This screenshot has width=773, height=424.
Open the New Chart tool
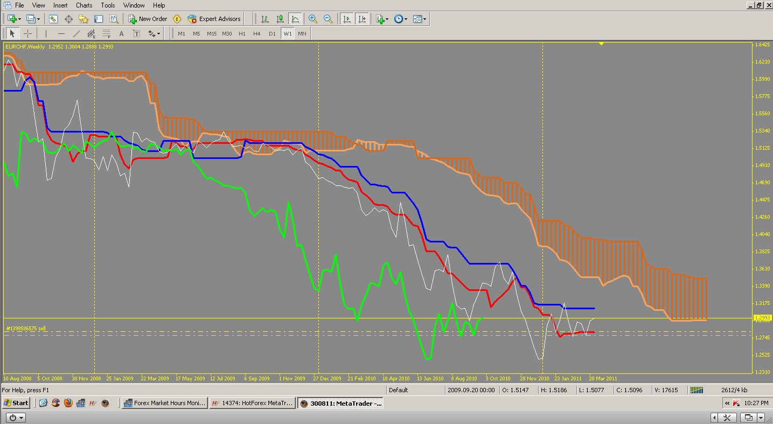point(11,19)
